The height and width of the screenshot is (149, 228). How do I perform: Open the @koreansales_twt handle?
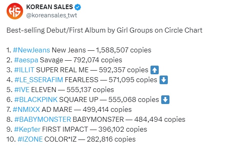(52, 15)
